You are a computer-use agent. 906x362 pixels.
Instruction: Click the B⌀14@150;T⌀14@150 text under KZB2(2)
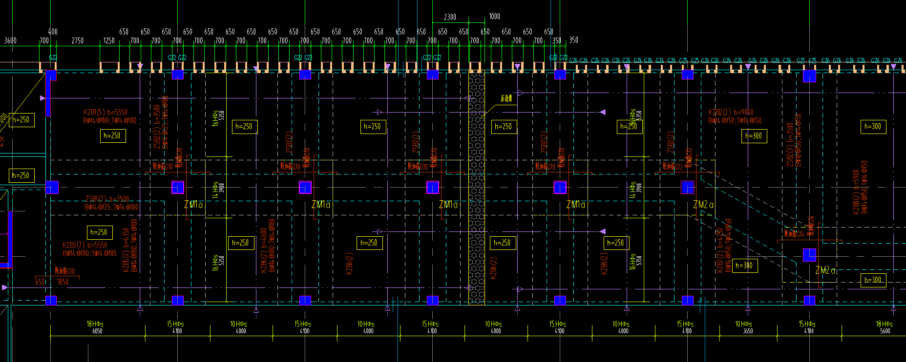(x=735, y=120)
